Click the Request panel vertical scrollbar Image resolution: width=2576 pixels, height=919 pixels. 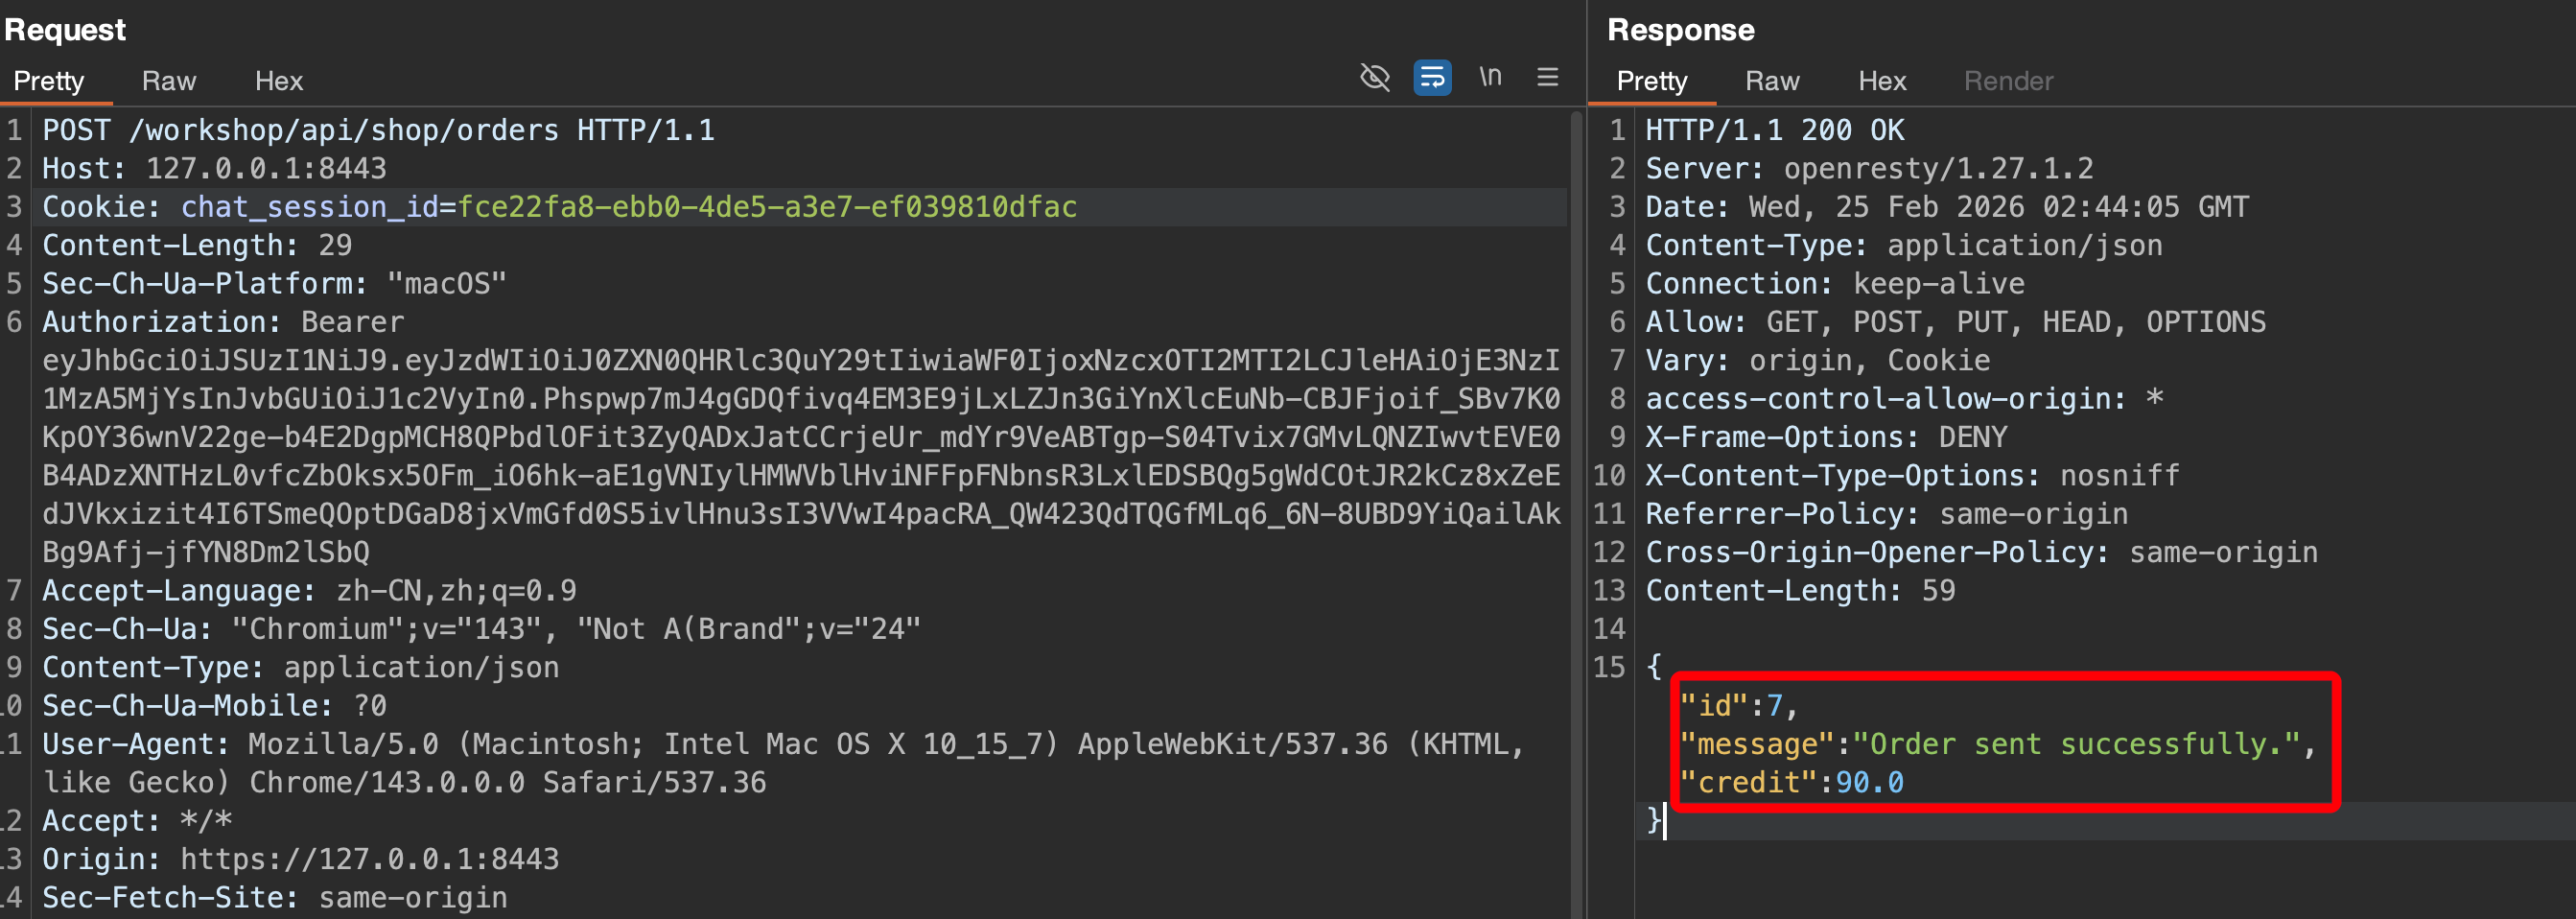(x=1576, y=500)
